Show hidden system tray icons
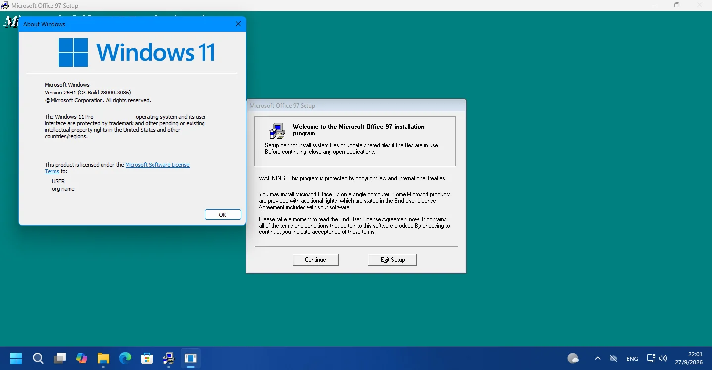 pos(598,358)
